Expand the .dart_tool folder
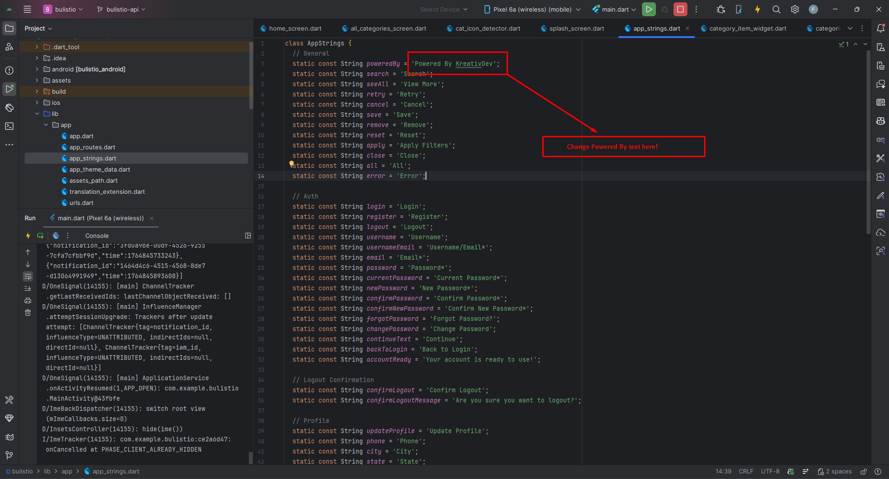 pyautogui.click(x=37, y=47)
